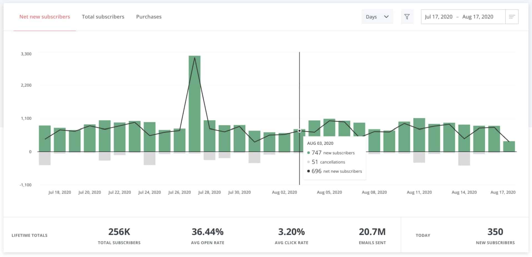Click the 20.7M emails sent value

tap(372, 232)
